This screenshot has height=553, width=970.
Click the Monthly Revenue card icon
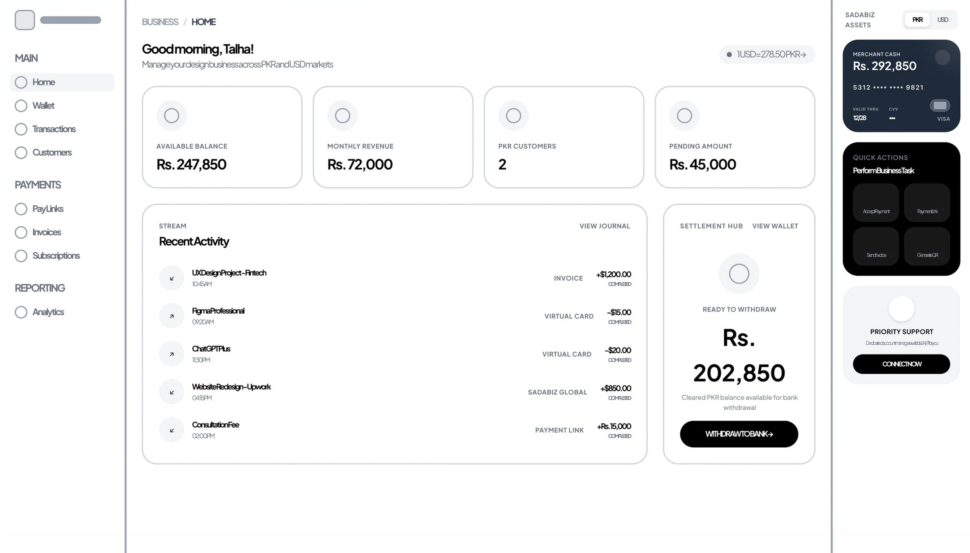click(342, 116)
